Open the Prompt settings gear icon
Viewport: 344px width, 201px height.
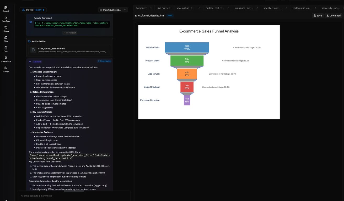pos(6,68)
